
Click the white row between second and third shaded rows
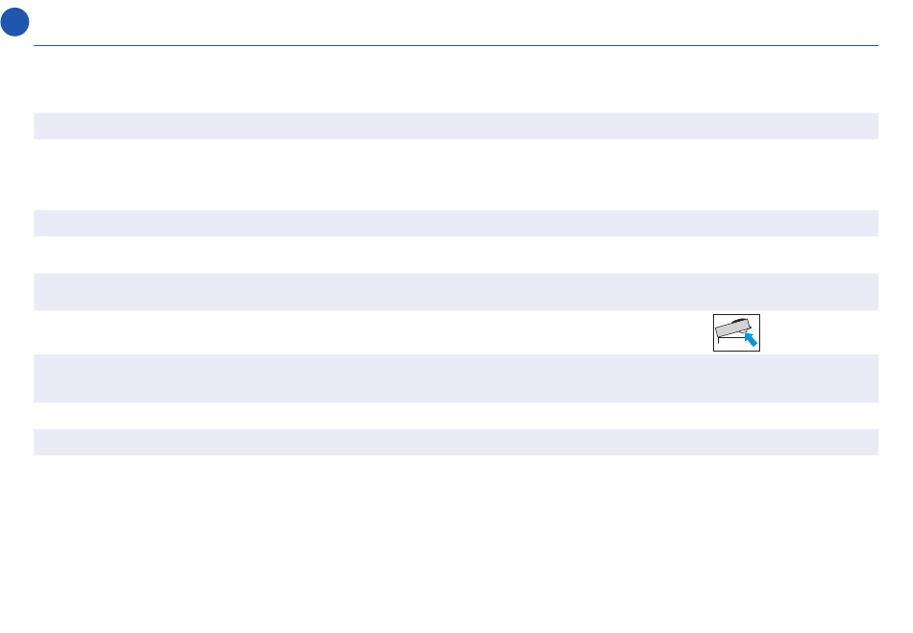pyautogui.click(x=456, y=255)
